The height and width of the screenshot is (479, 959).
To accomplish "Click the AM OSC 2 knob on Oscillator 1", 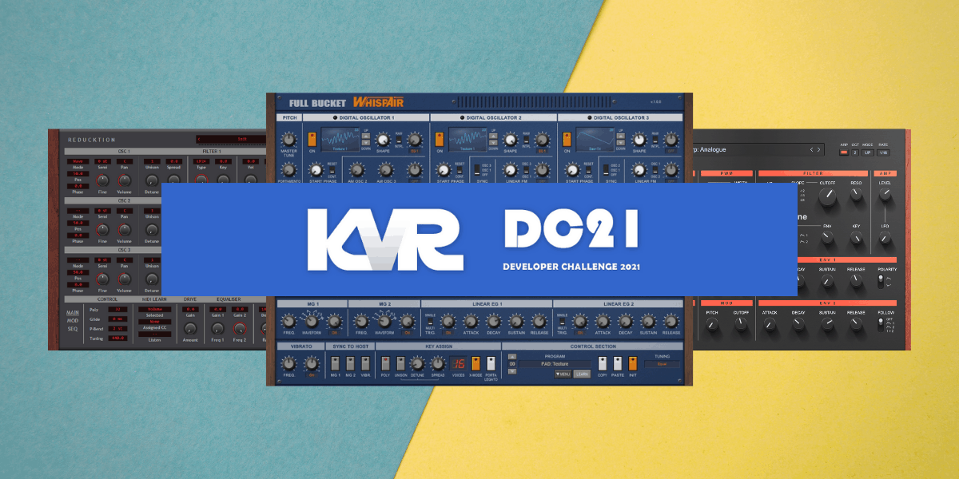I will pos(356,170).
